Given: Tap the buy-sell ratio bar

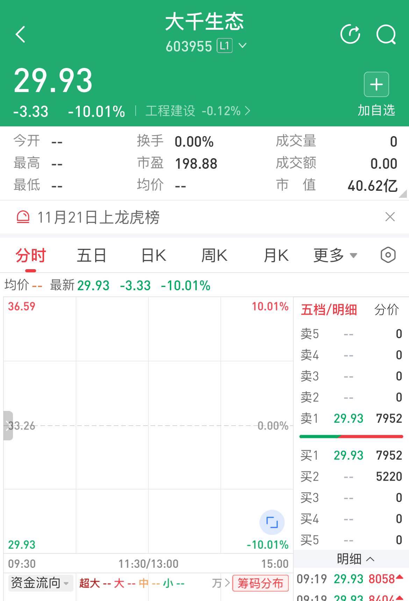Looking at the screenshot, I should 351,436.
